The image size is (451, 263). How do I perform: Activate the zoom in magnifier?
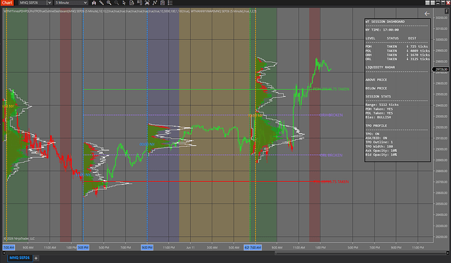point(109,3)
